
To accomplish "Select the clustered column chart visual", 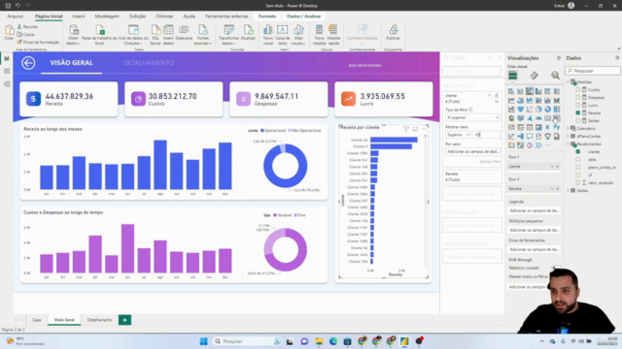I will (x=538, y=91).
